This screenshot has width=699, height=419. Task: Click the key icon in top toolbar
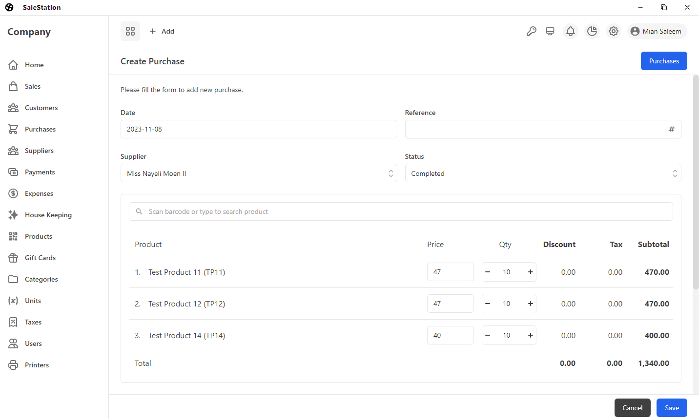tap(532, 31)
